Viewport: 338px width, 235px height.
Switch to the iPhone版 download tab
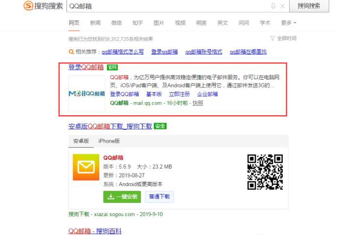(x=109, y=141)
